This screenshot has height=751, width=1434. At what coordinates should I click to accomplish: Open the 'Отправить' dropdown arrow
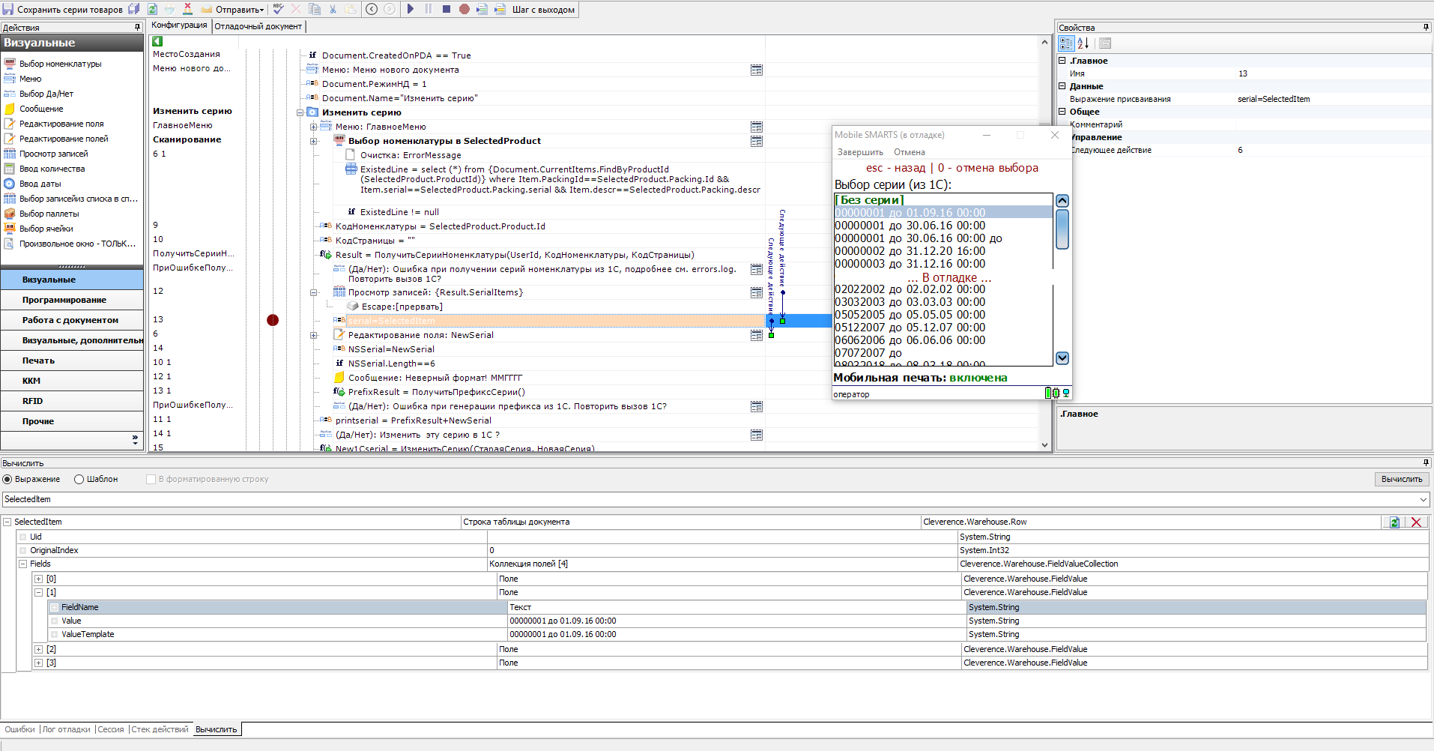click(x=261, y=10)
